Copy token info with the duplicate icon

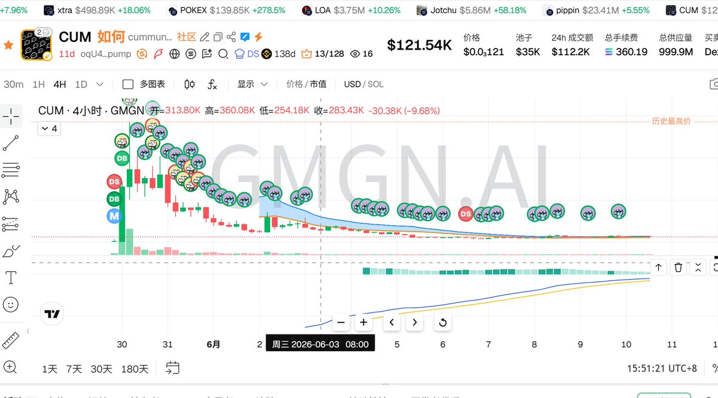(x=218, y=37)
